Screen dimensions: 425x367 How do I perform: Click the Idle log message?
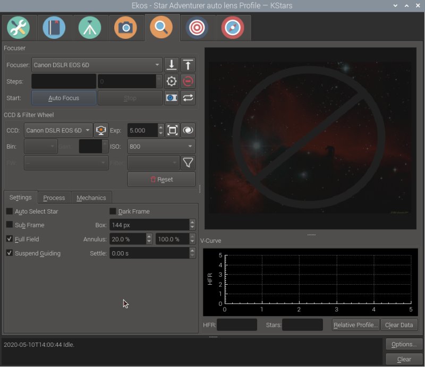click(x=39, y=345)
